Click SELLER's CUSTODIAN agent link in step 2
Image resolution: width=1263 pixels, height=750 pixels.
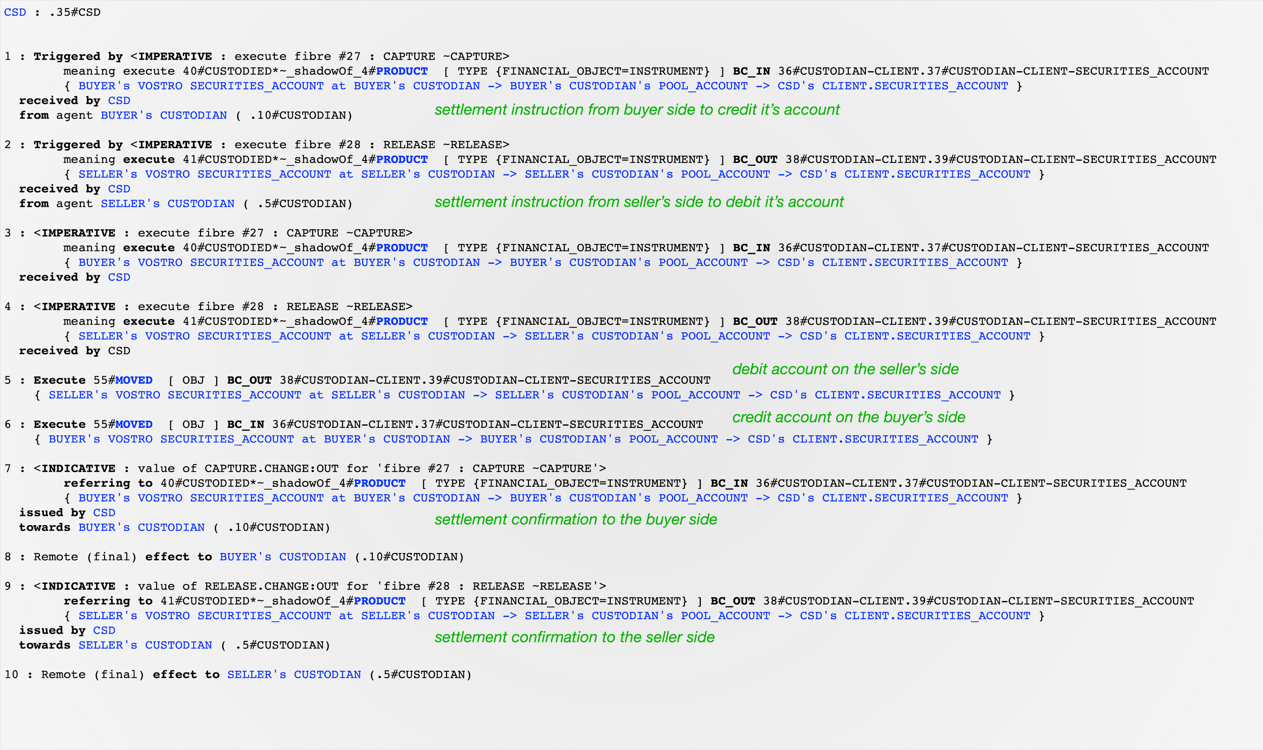167,204
